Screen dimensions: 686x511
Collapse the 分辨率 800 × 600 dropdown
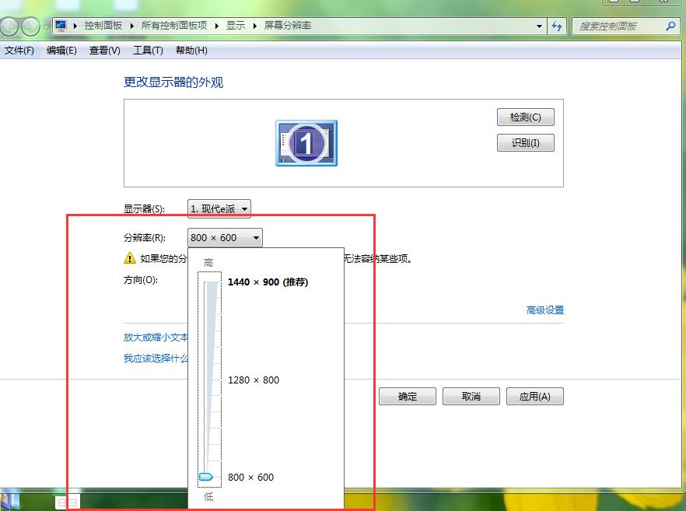pos(225,238)
